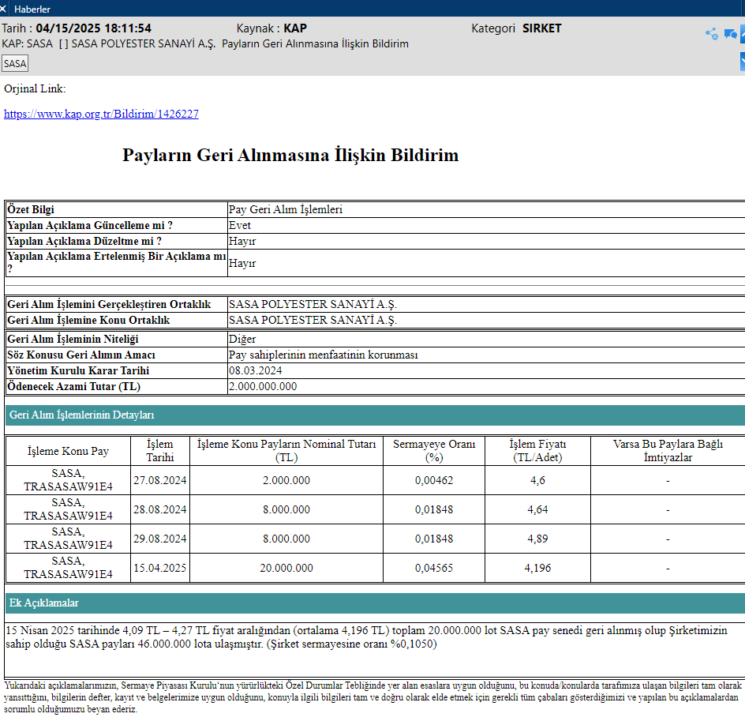
Task: Click the Yukarıdaki açıklamalarımızın disclaimer paragraph
Action: coord(372,697)
